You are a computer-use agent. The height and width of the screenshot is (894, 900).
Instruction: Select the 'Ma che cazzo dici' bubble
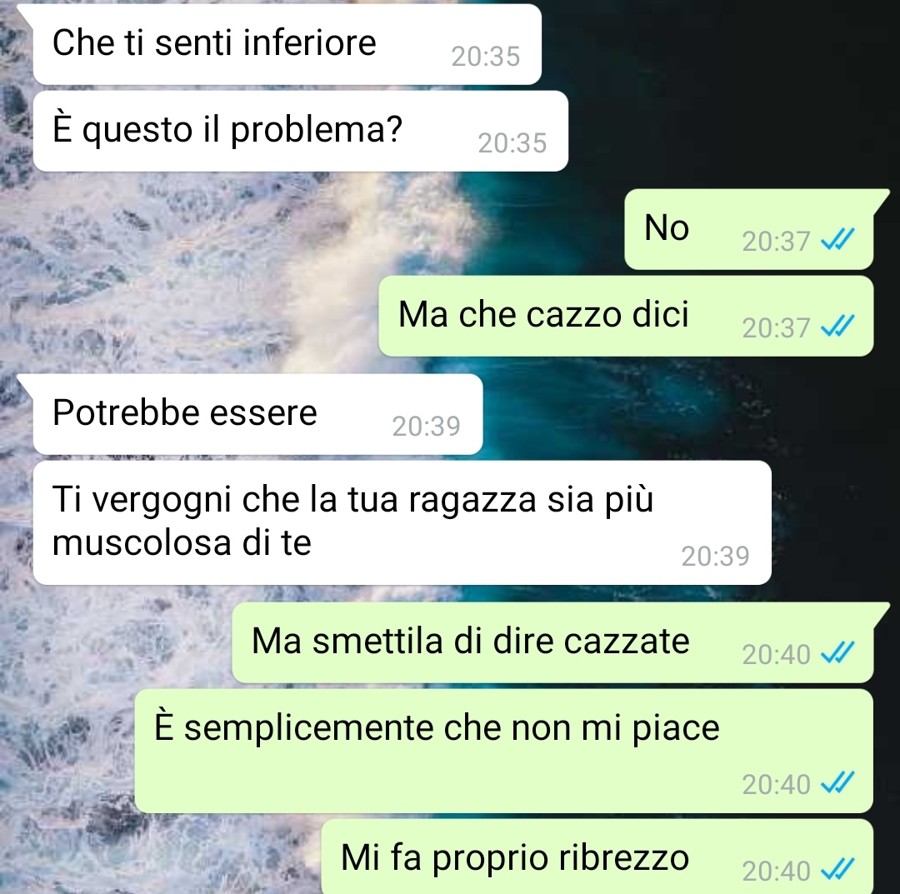626,316
